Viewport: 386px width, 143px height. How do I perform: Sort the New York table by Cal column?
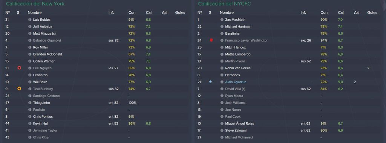pos(148,12)
